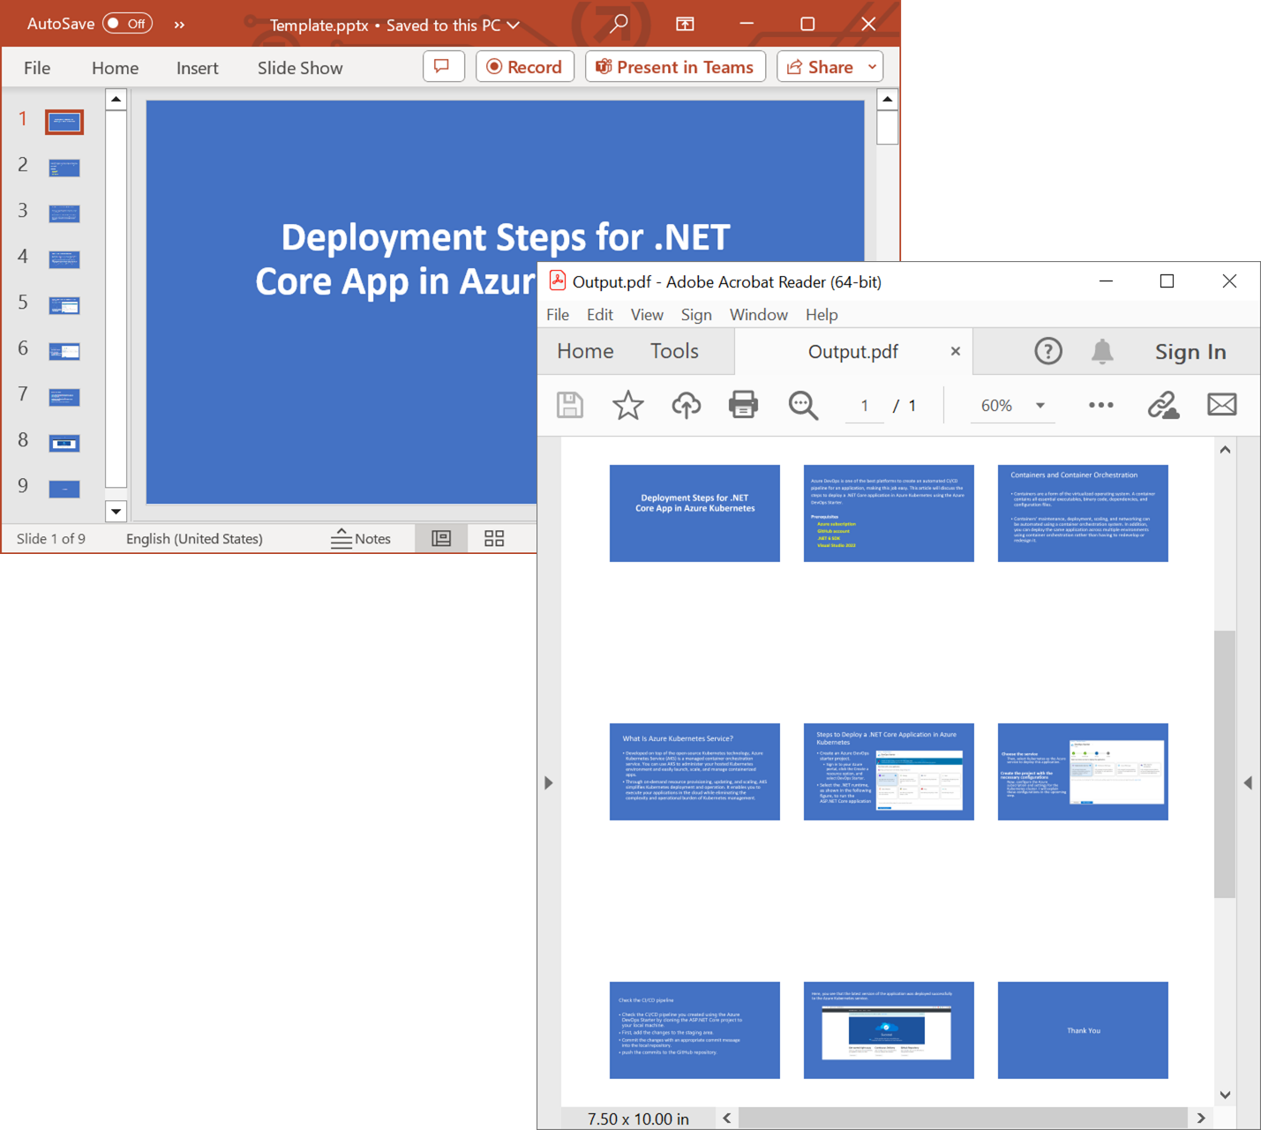This screenshot has height=1130, width=1261.
Task: Open the Slide Show ribbon tab
Action: click(x=300, y=68)
